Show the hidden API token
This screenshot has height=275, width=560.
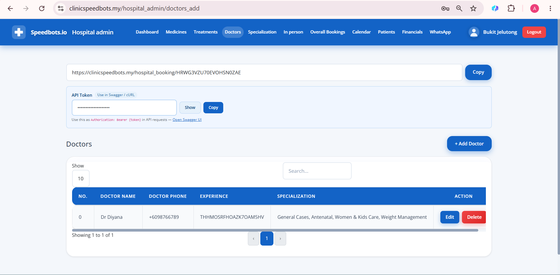[190, 107]
